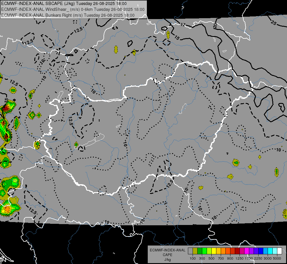
Task: Pick the olive swatch in CAPE legend
Action: tap(195, 251)
